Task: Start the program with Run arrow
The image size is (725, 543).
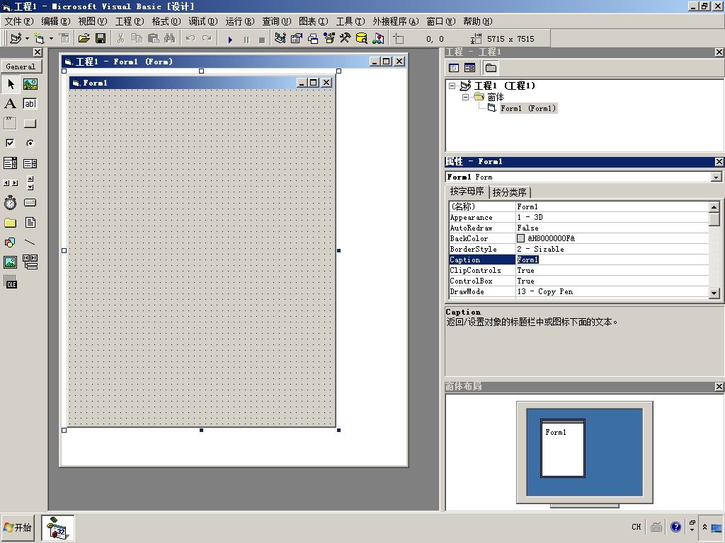Action: tap(230, 40)
